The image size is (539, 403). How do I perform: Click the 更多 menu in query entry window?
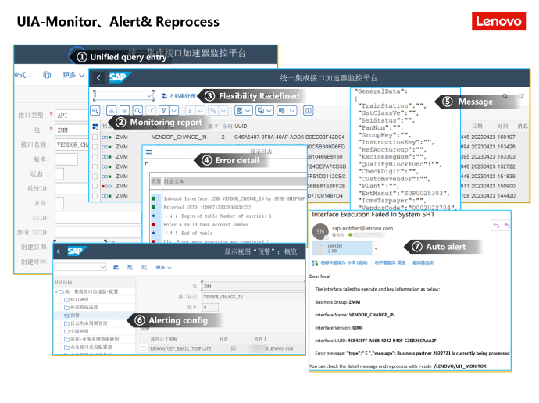pos(73,74)
